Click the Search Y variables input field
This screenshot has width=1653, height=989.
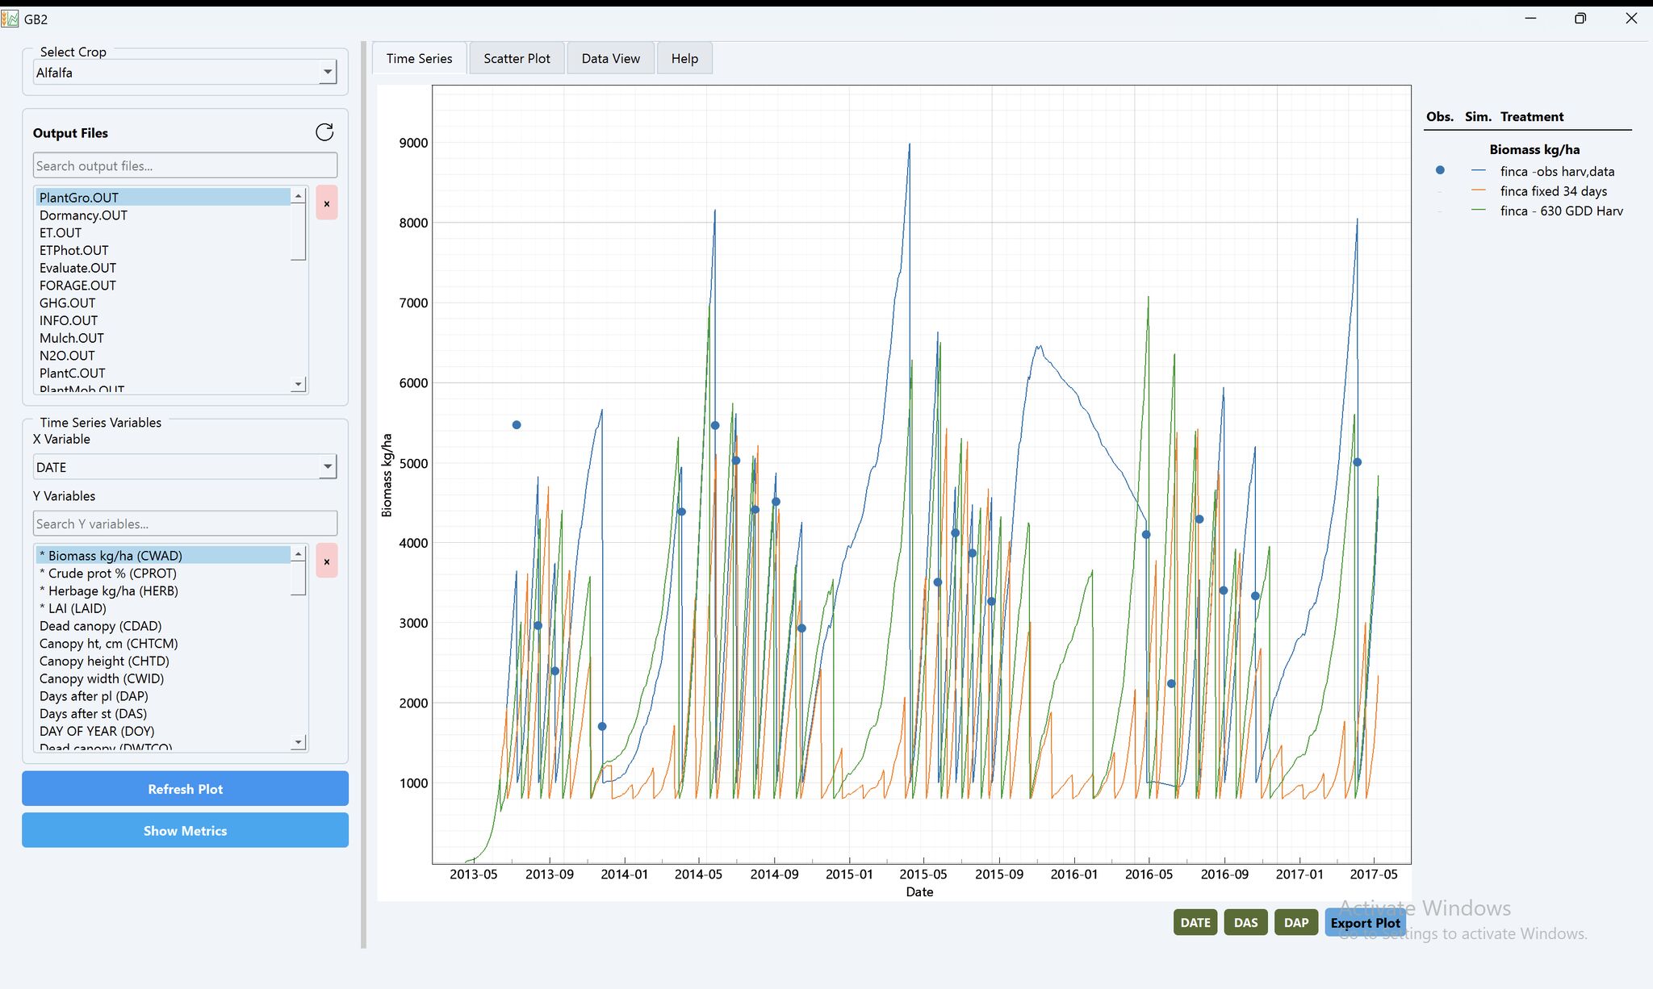[184, 523]
